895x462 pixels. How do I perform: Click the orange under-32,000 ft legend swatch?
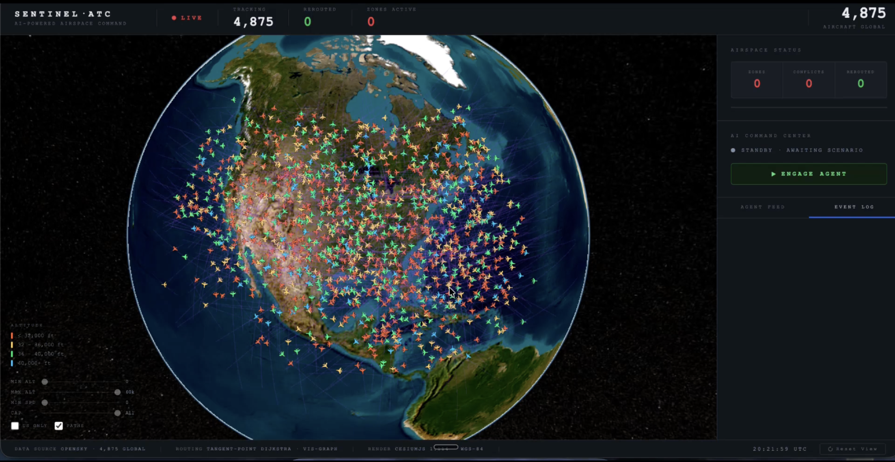tap(12, 336)
